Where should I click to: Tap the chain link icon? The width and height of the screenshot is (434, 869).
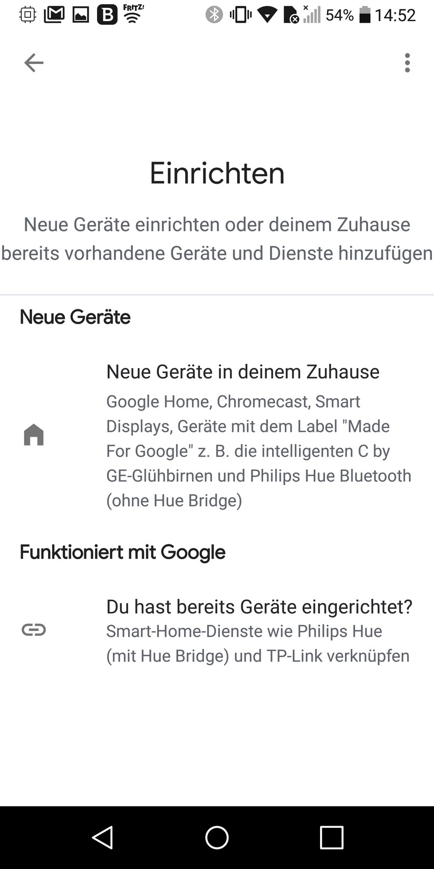[x=34, y=630]
